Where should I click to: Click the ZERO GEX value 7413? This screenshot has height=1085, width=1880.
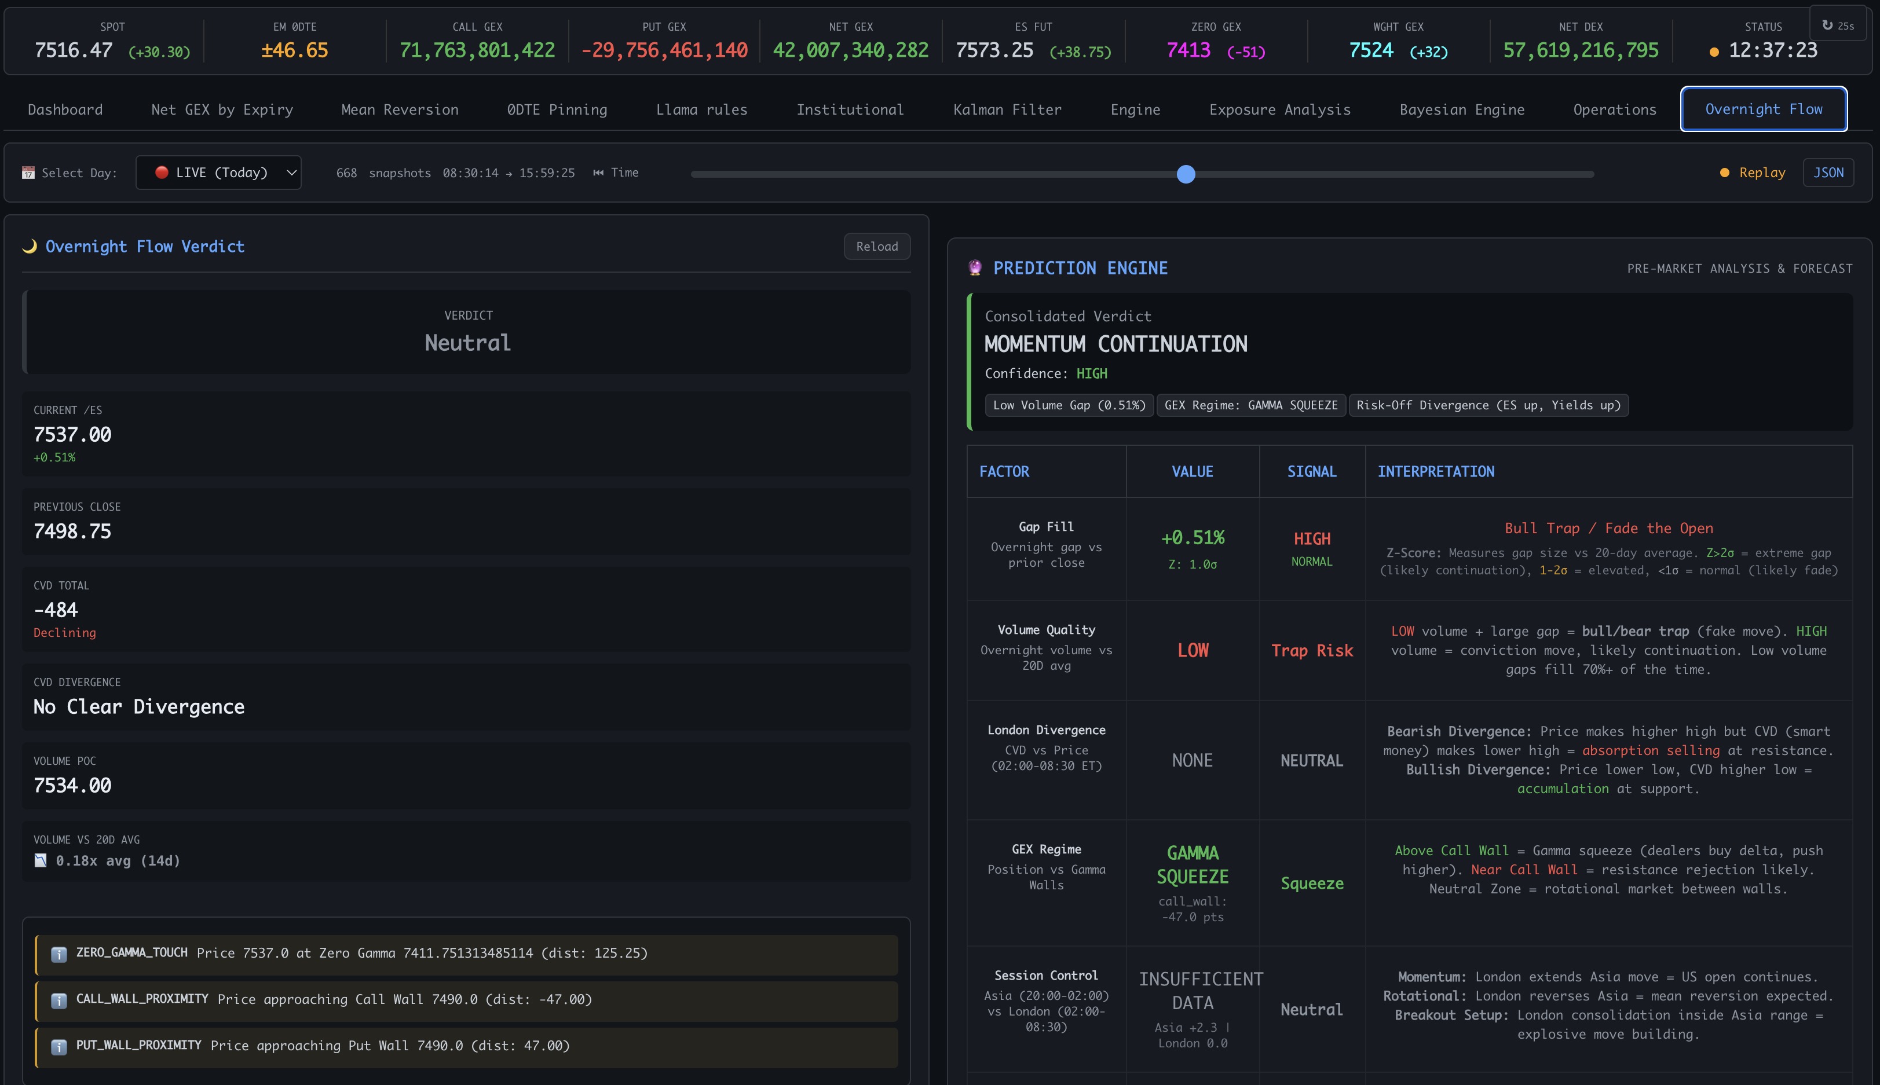point(1188,51)
